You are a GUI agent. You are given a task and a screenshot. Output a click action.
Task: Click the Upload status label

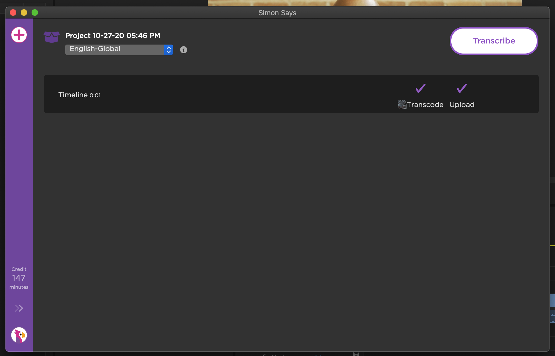pyautogui.click(x=462, y=105)
